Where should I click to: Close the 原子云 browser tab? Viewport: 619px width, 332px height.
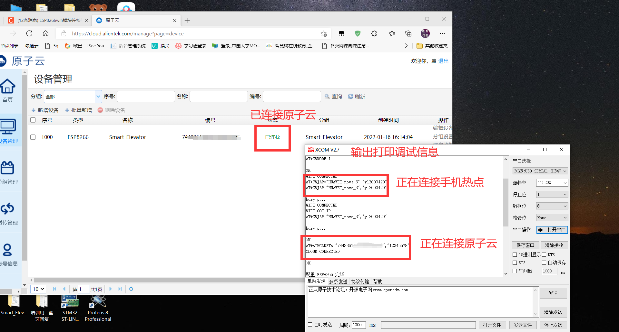tap(175, 21)
